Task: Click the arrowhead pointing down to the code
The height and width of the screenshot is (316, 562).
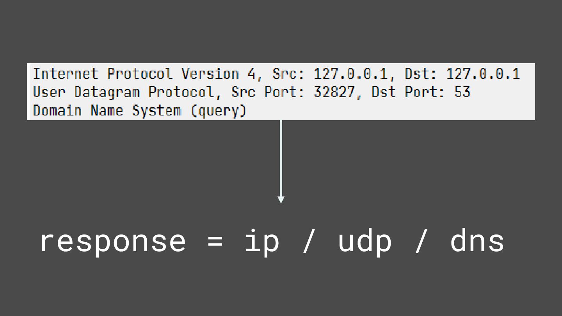Action: pos(281,200)
